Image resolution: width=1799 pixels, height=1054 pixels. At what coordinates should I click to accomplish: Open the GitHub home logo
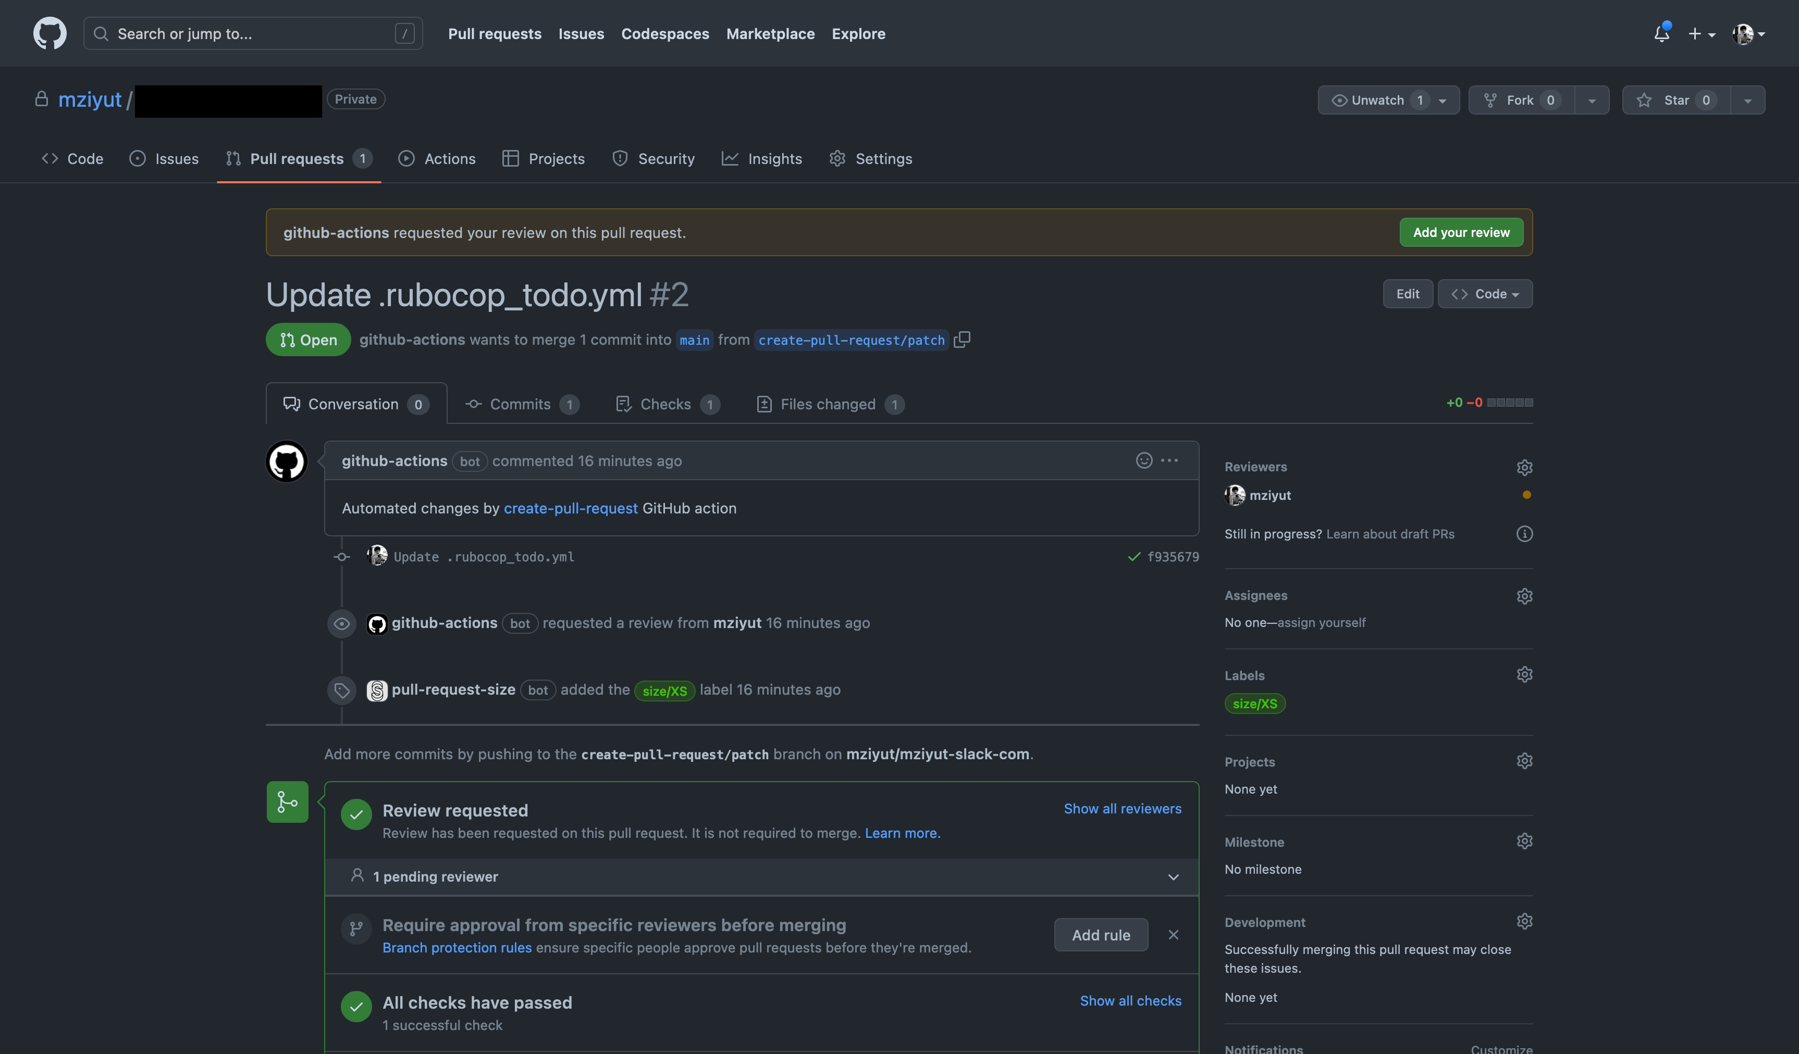(50, 33)
